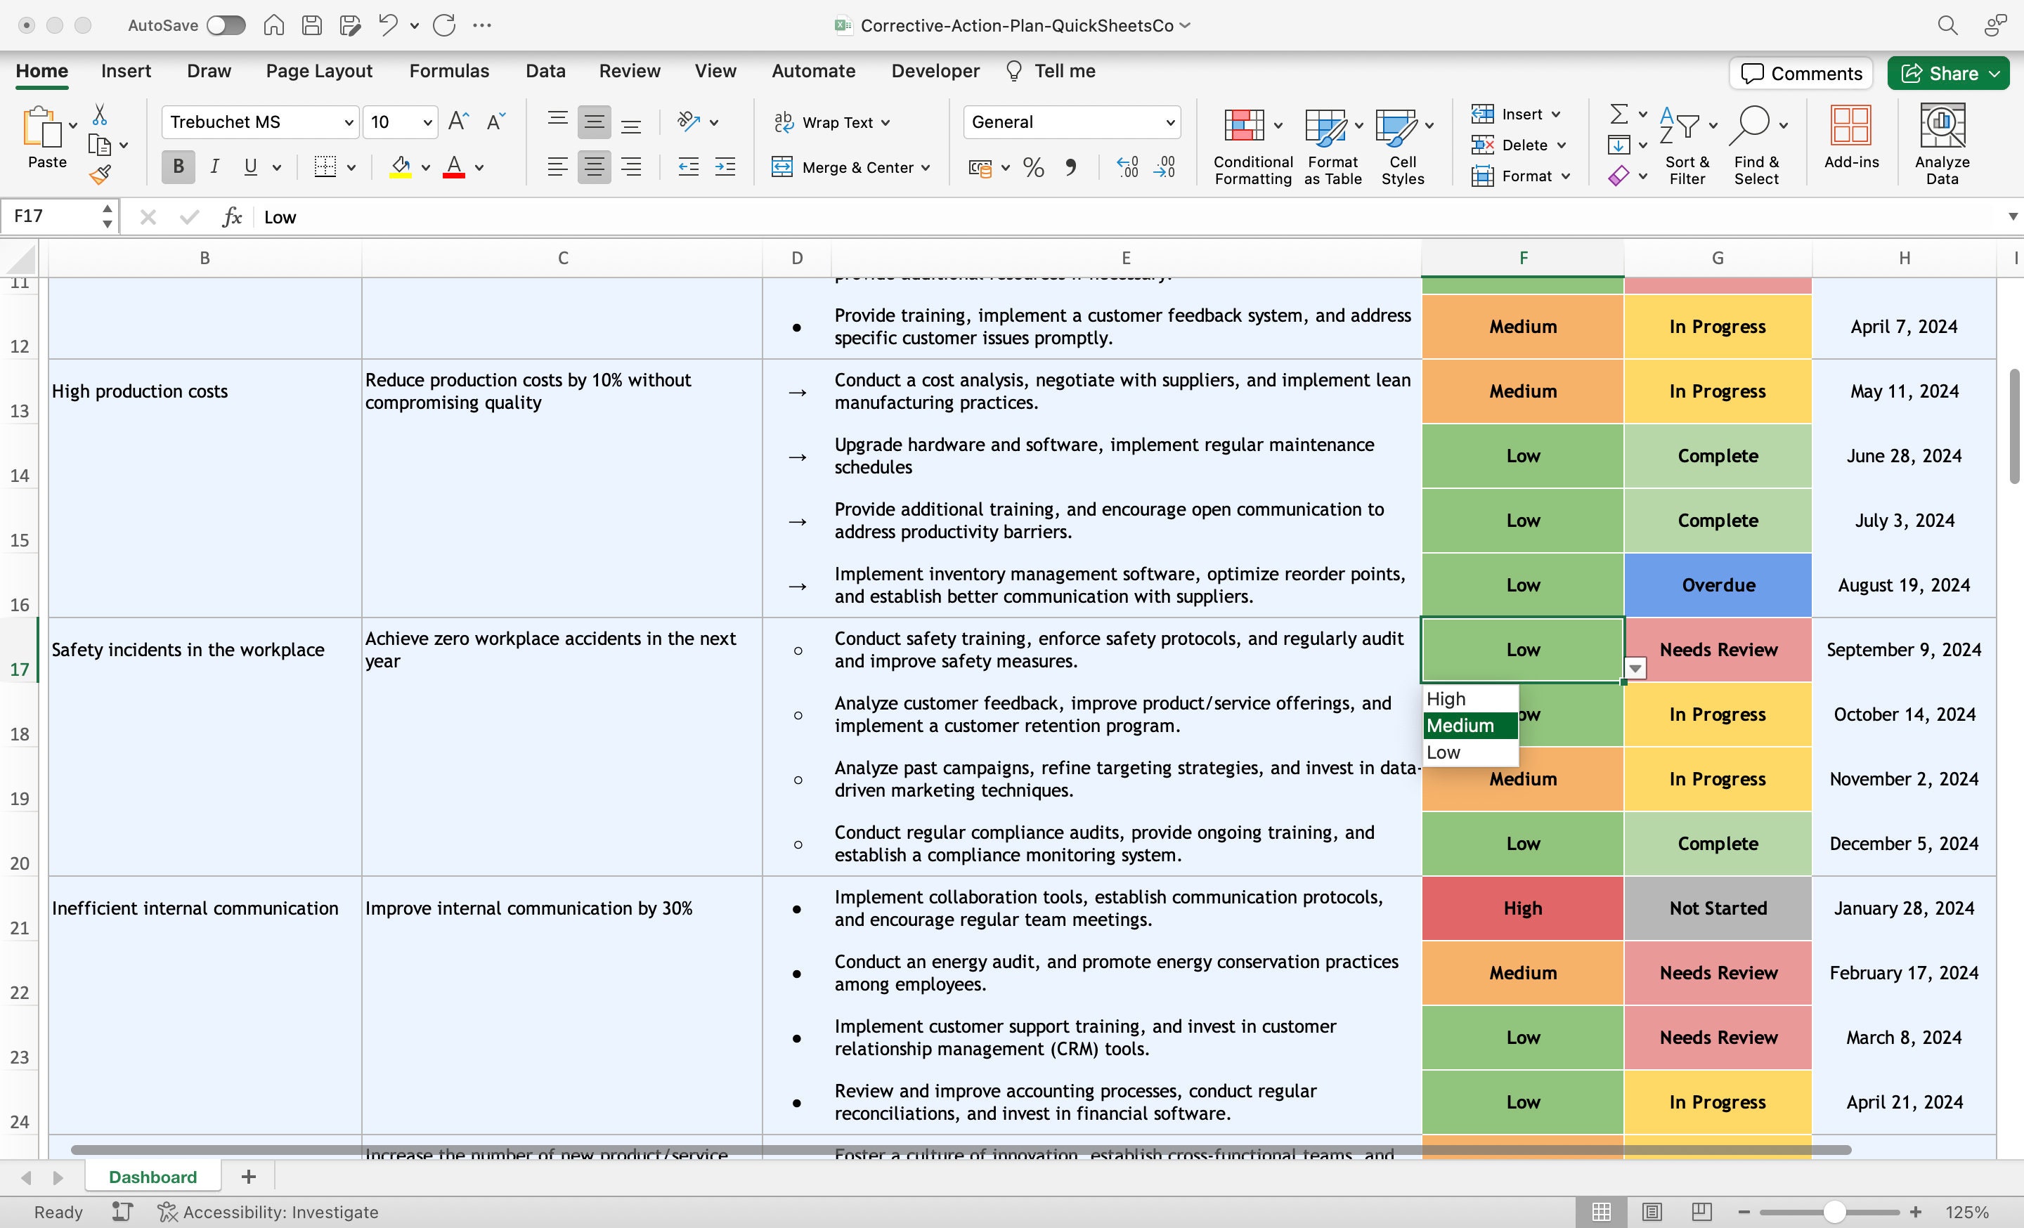
Task: Click the Increase Font Size icon
Action: pyautogui.click(x=458, y=122)
